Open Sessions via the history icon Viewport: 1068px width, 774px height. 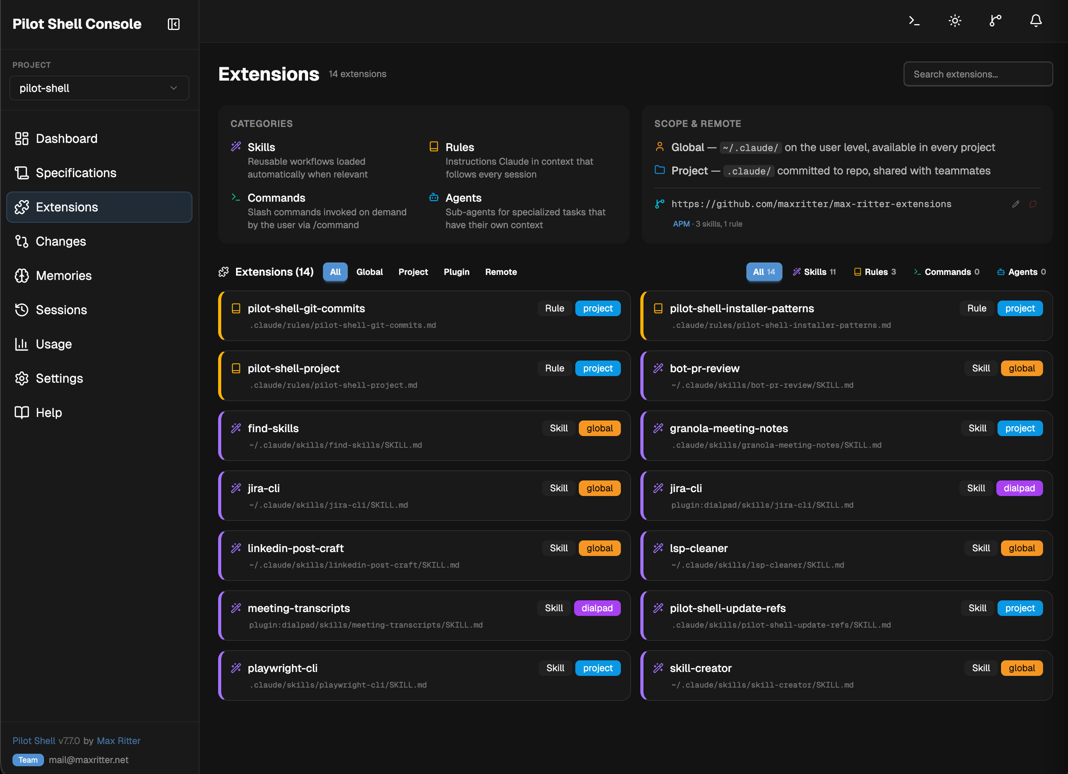click(22, 310)
